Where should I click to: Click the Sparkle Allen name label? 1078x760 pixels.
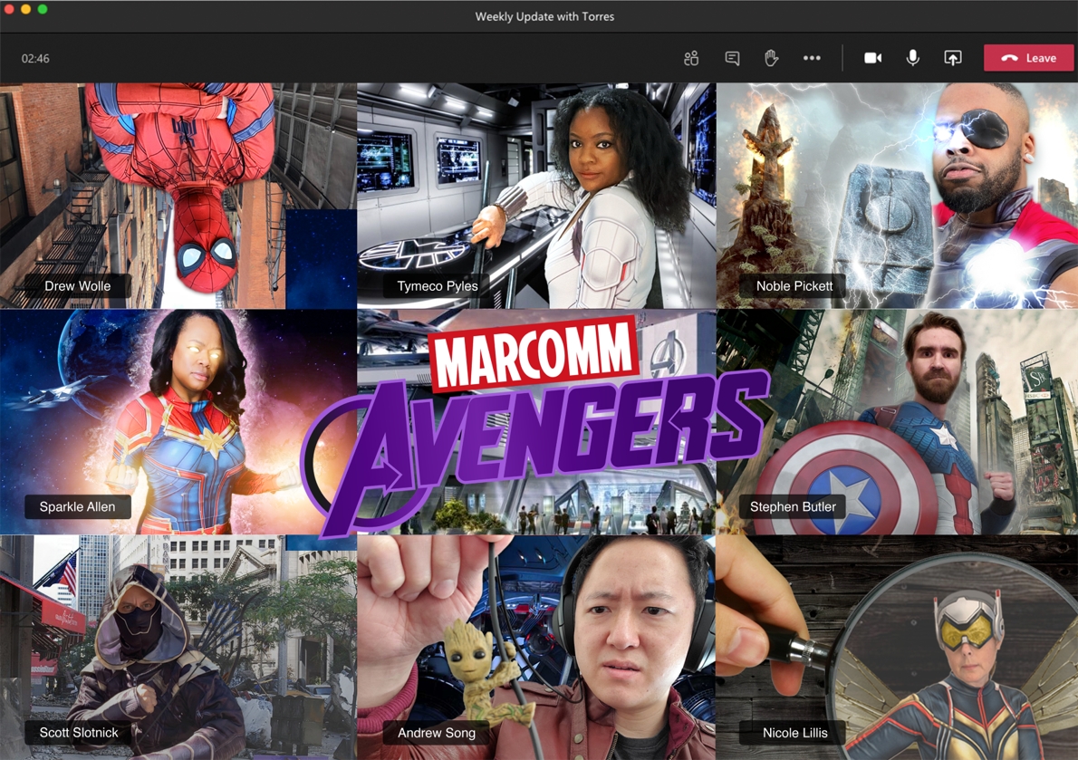click(x=78, y=506)
